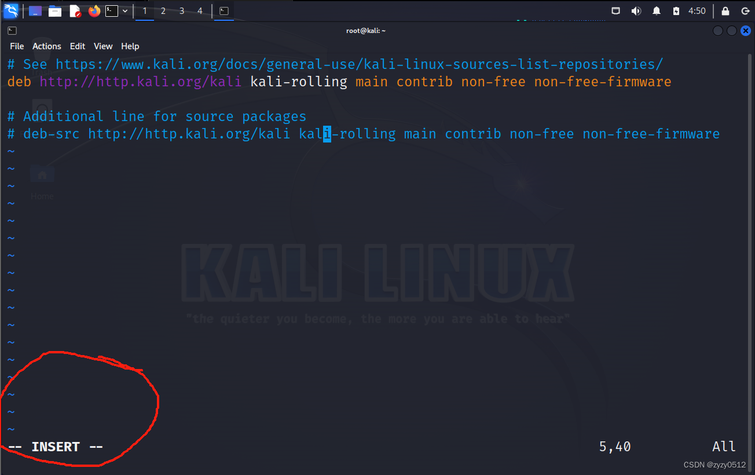The height and width of the screenshot is (475, 755).
Task: Launch Firefox from the panel
Action: click(94, 10)
